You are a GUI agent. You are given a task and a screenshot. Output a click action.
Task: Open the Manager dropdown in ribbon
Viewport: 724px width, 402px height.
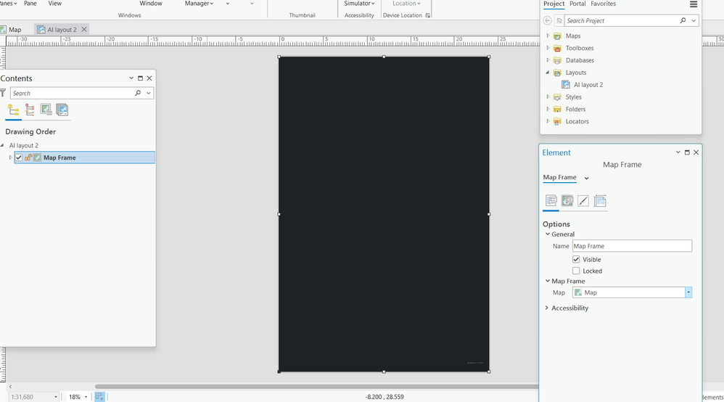(x=199, y=4)
